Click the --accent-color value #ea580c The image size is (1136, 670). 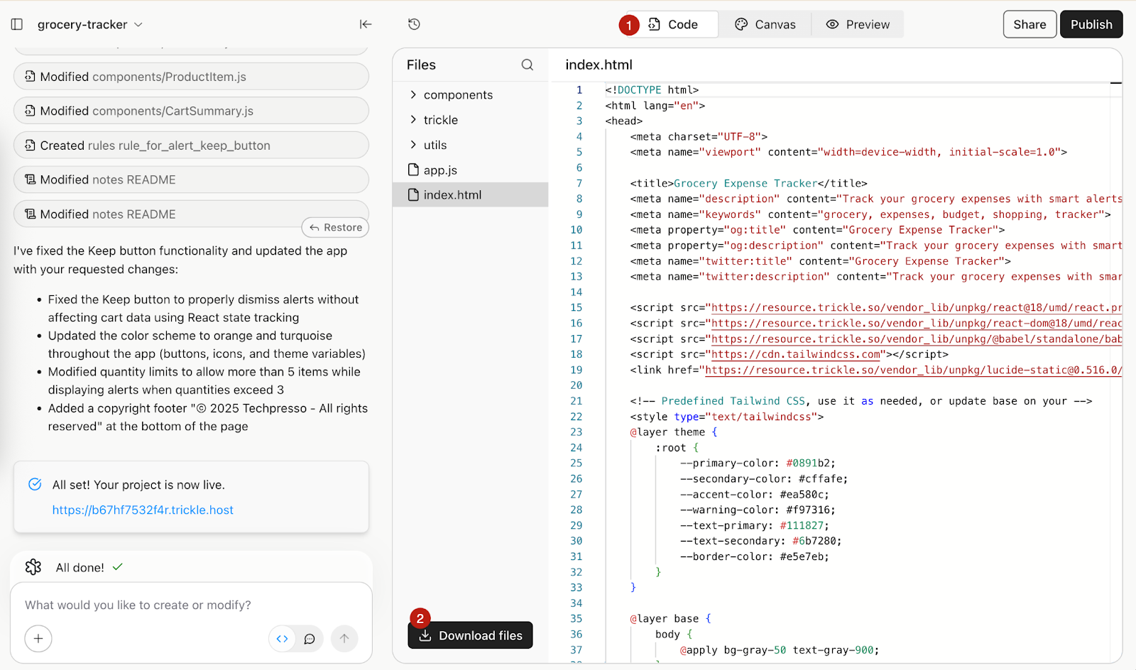pos(801,495)
